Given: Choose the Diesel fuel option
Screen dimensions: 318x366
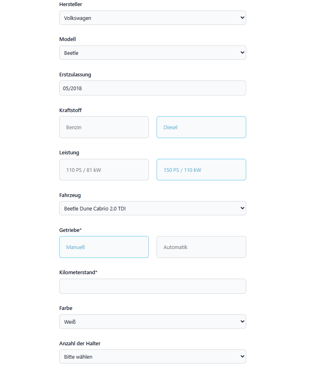Looking at the screenshot, I should [201, 127].
